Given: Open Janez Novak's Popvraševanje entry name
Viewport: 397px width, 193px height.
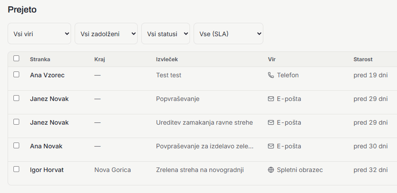Looking at the screenshot, I should pyautogui.click(x=49, y=99).
